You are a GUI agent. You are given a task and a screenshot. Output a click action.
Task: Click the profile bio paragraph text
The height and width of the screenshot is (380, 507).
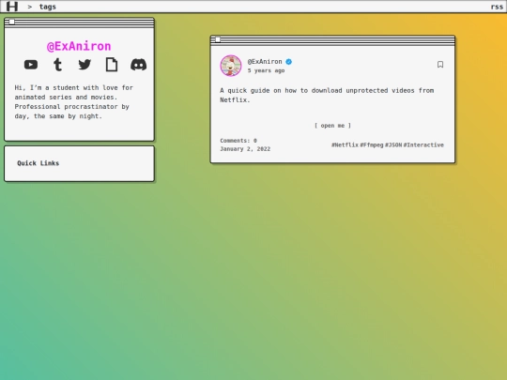pyautogui.click(x=74, y=101)
